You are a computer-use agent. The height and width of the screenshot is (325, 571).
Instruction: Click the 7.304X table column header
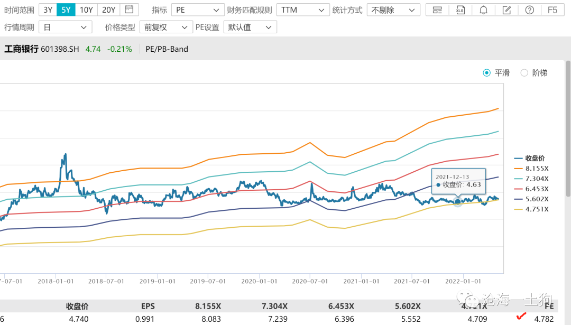click(274, 307)
